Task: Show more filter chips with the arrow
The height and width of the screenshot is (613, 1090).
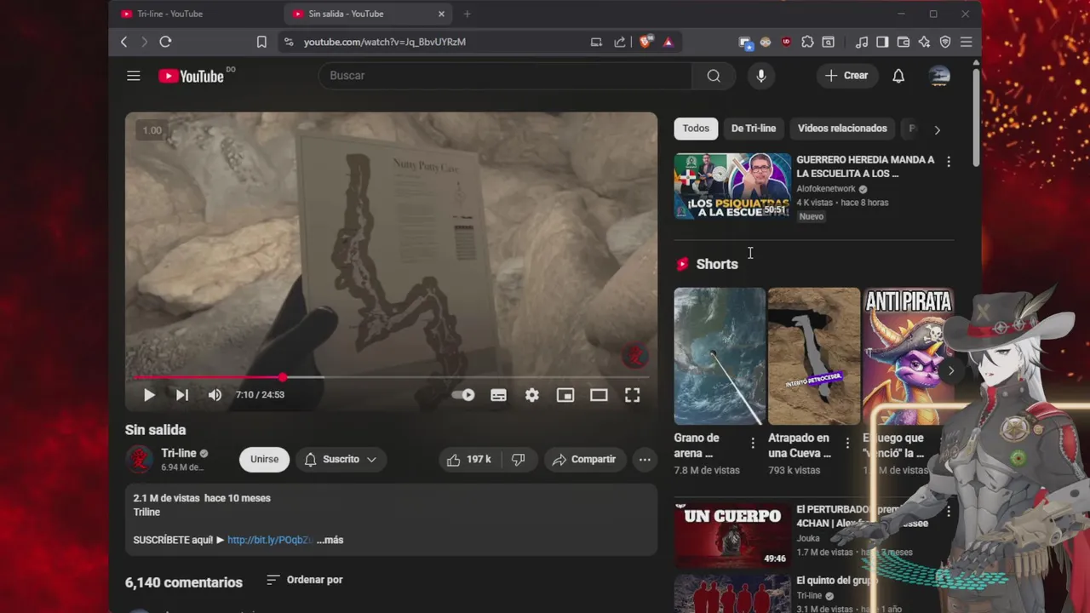Action: (x=937, y=129)
